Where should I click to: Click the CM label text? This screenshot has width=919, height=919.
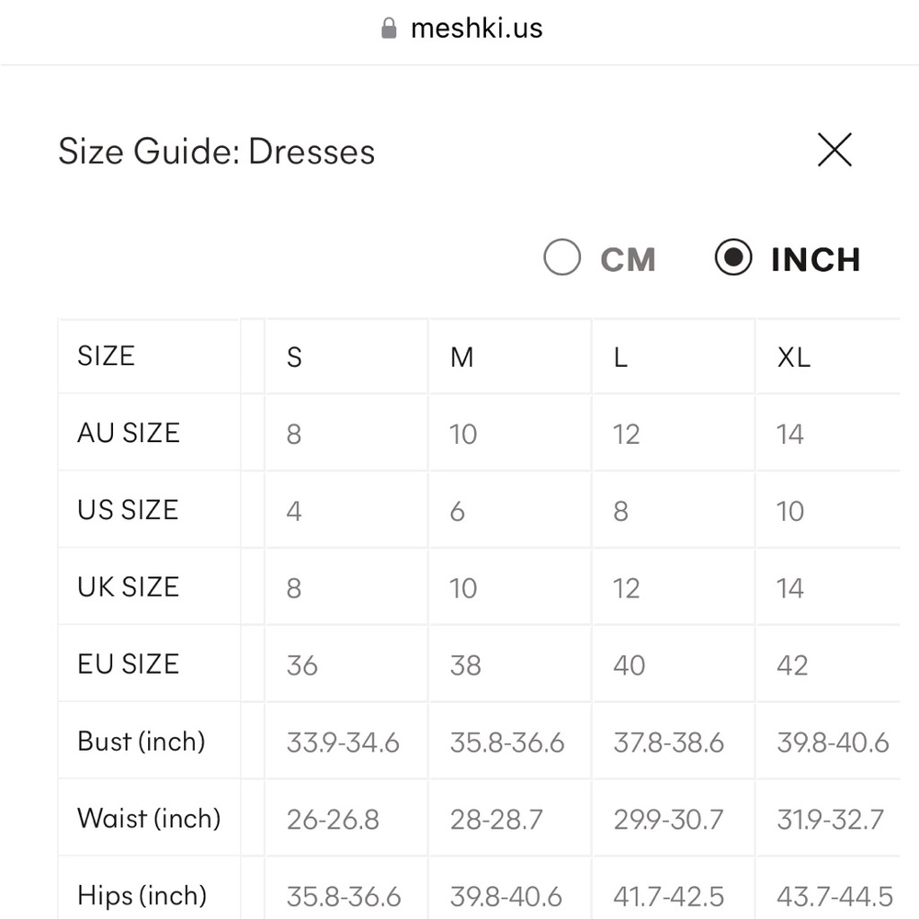pos(628,260)
